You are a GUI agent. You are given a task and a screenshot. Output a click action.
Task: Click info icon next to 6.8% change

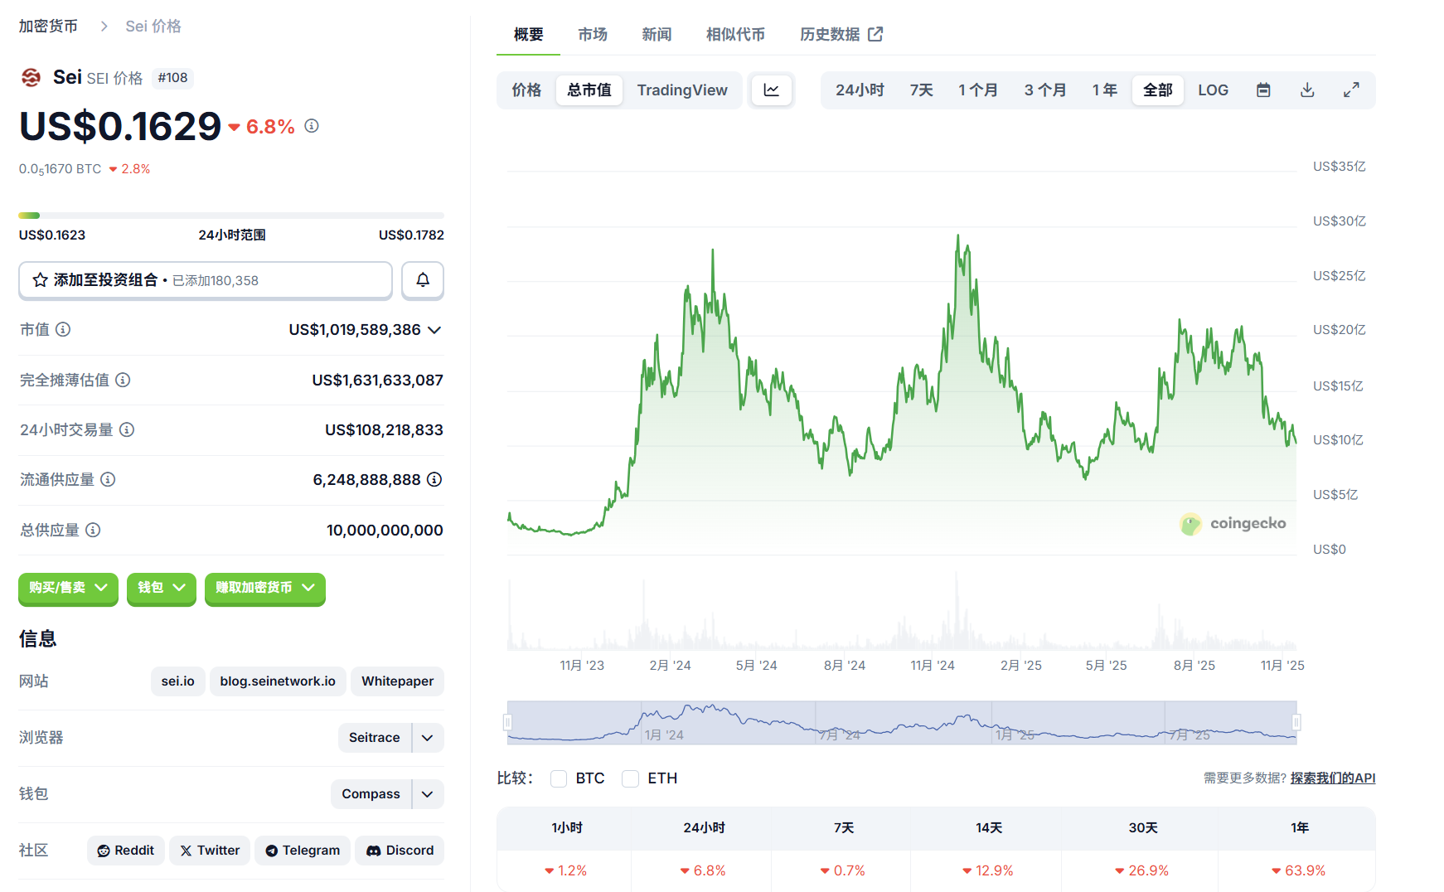(312, 126)
